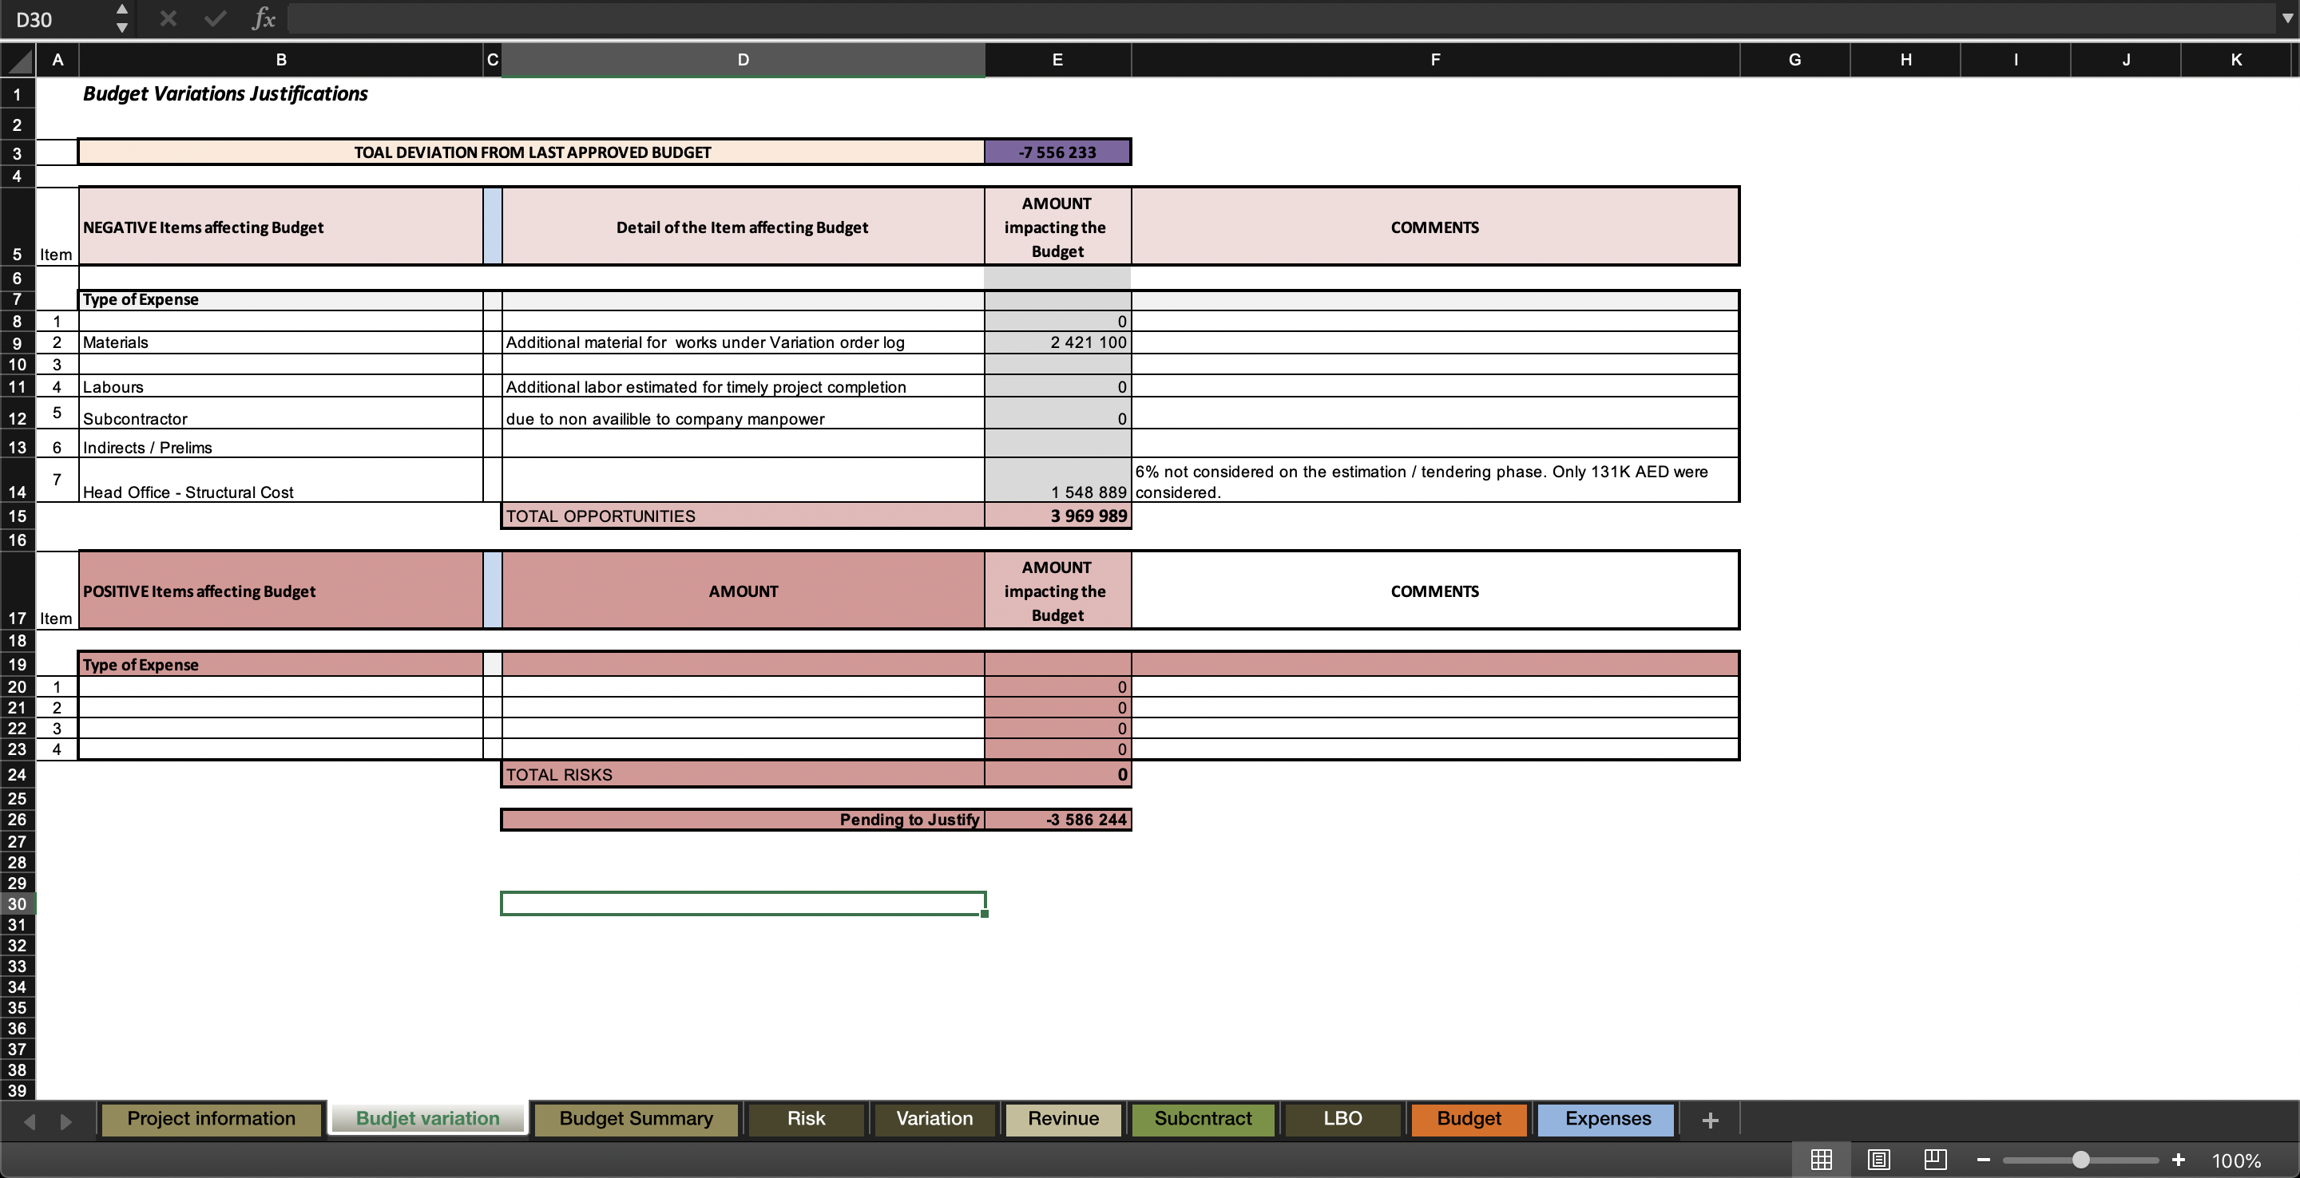
Task: Expand the formula bar with the arrow
Action: [x=2286, y=18]
